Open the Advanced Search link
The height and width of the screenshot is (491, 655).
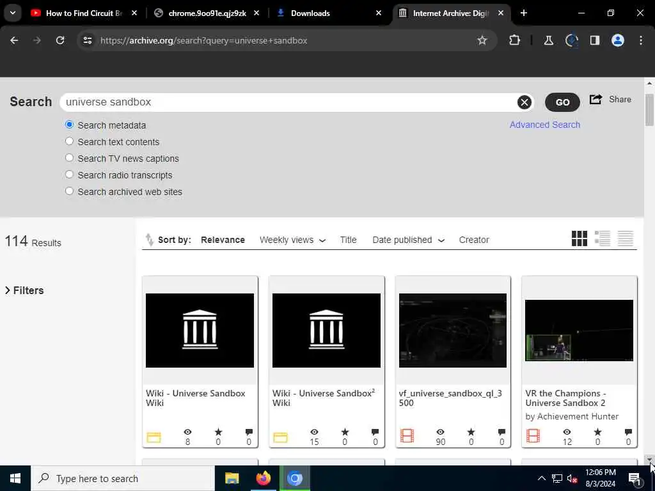pyautogui.click(x=545, y=125)
